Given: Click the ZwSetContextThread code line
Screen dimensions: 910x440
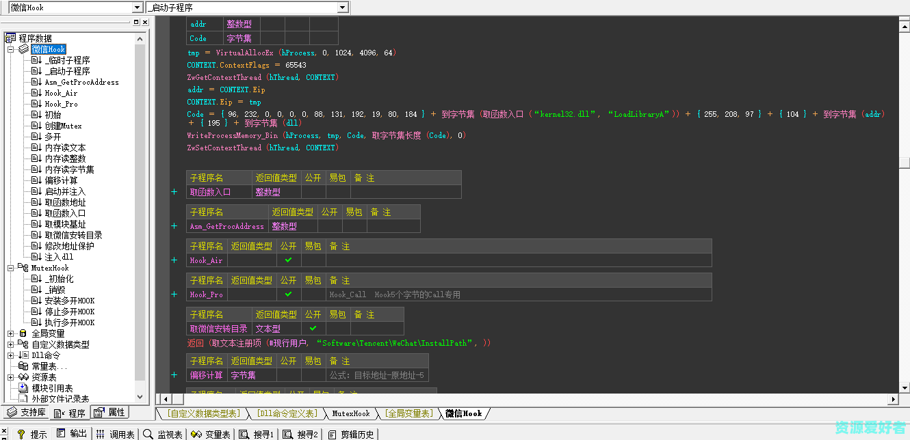Looking at the screenshot, I should tap(262, 148).
